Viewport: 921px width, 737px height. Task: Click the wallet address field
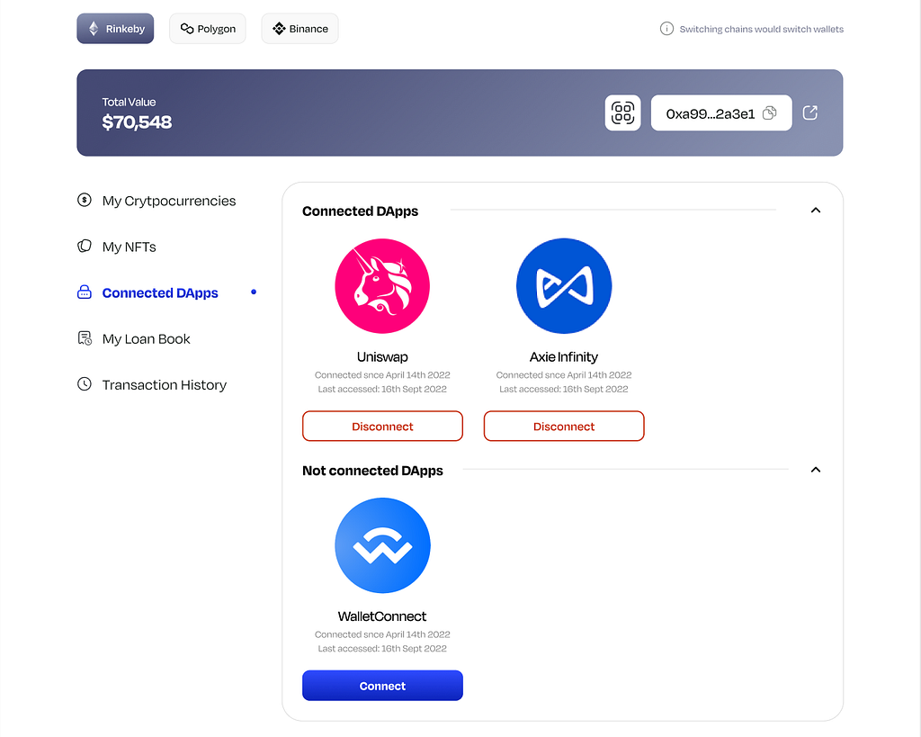pyautogui.click(x=721, y=112)
